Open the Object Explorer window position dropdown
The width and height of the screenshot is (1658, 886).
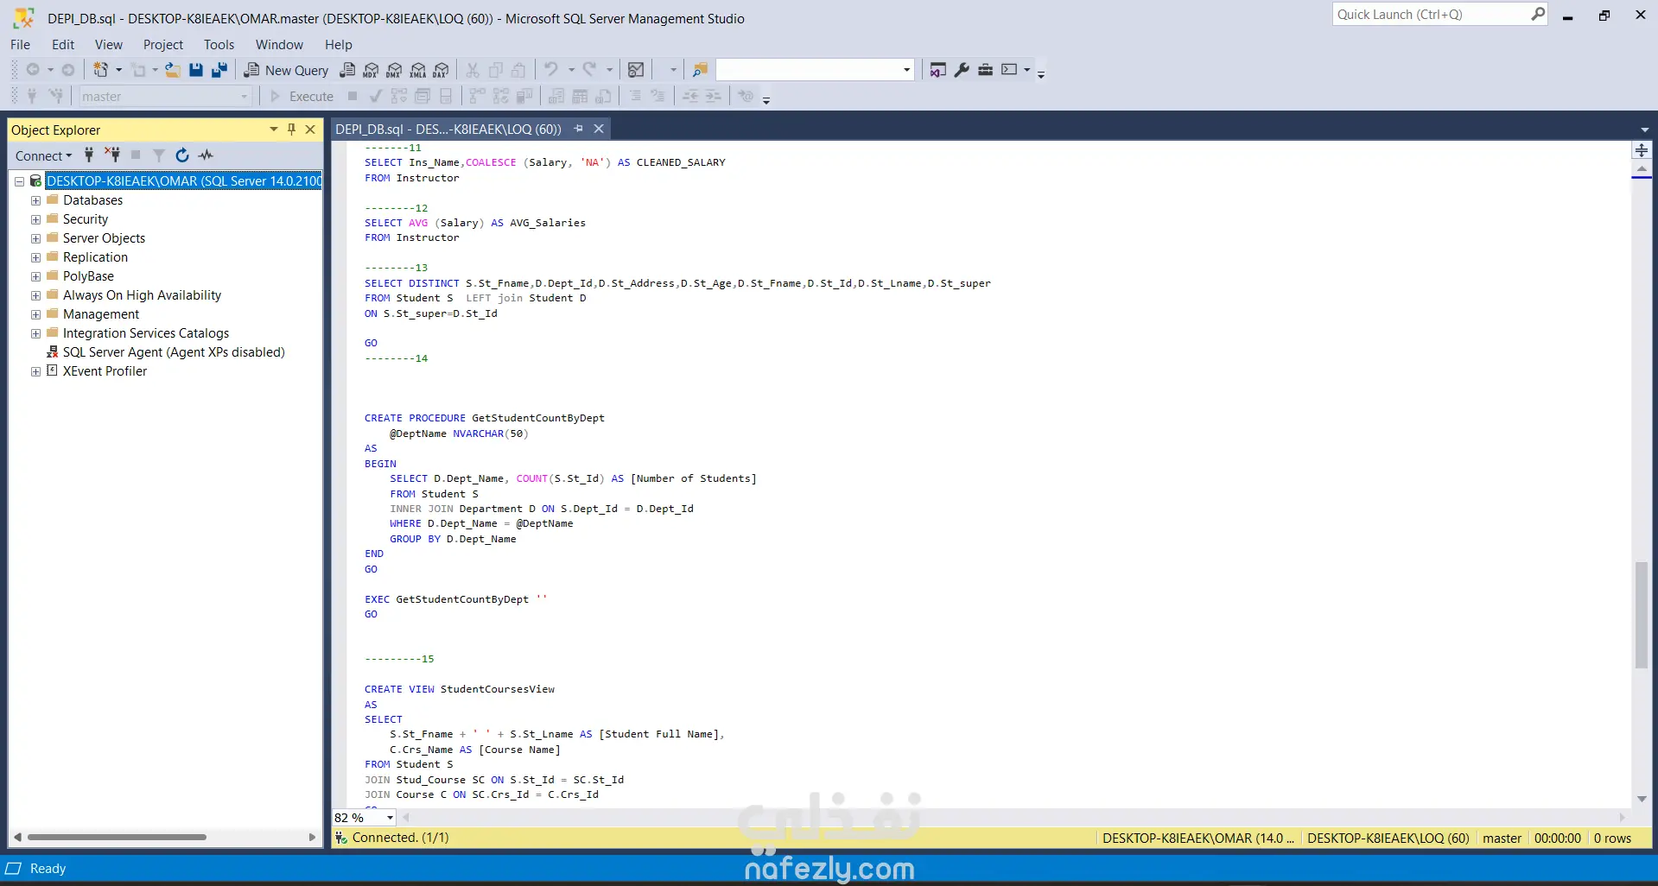[274, 130]
